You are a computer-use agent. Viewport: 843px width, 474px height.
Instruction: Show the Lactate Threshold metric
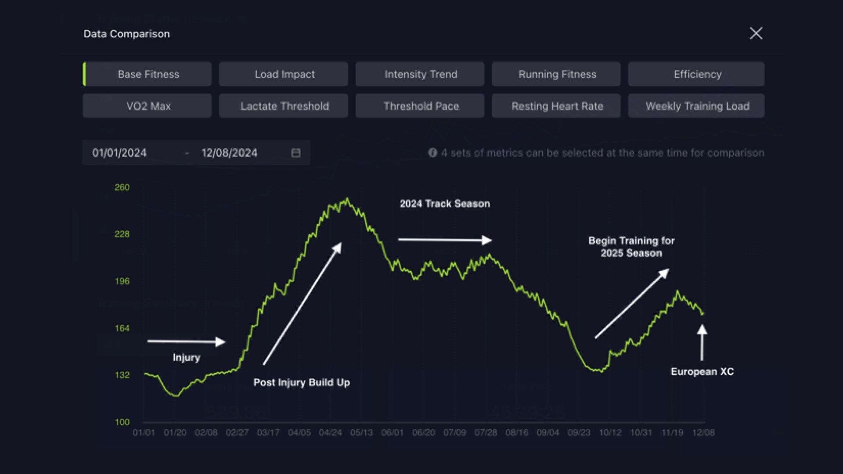284,106
